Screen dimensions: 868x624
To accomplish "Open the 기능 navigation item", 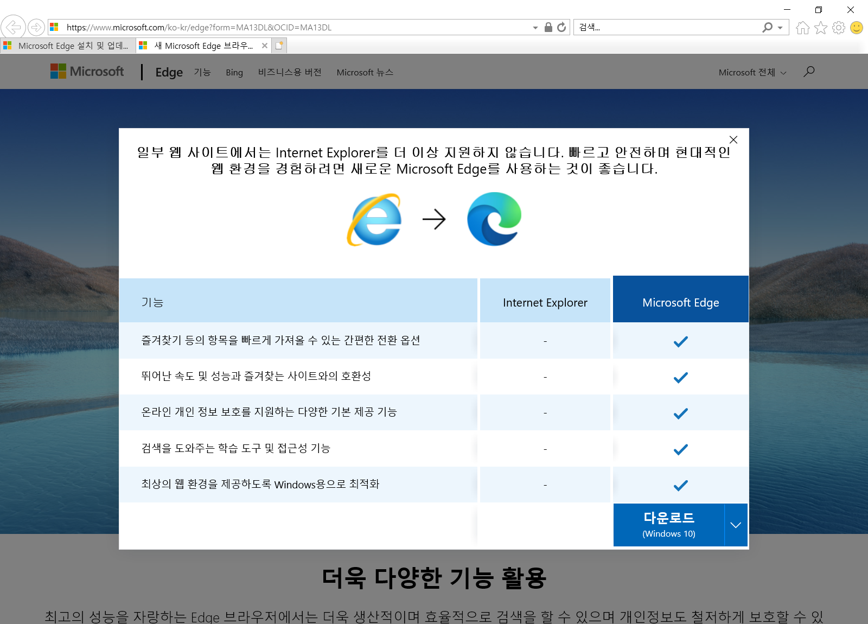I will pyautogui.click(x=202, y=72).
